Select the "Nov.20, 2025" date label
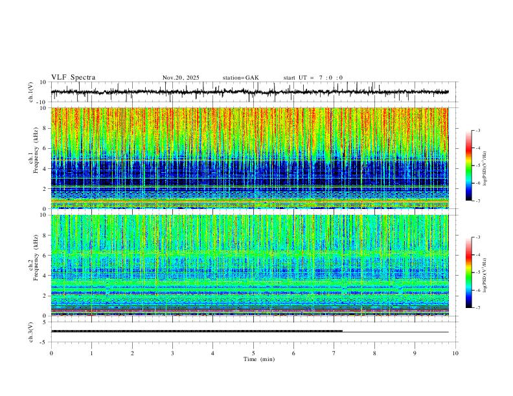The image size is (513, 396). 181,78
